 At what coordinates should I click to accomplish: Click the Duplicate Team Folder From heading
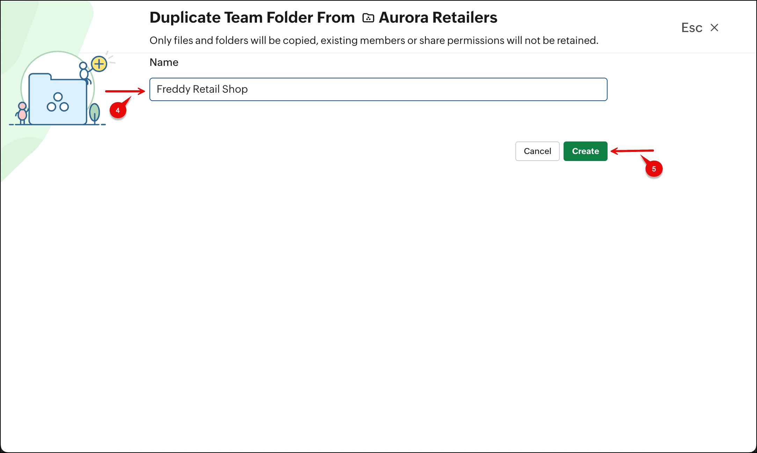click(252, 17)
